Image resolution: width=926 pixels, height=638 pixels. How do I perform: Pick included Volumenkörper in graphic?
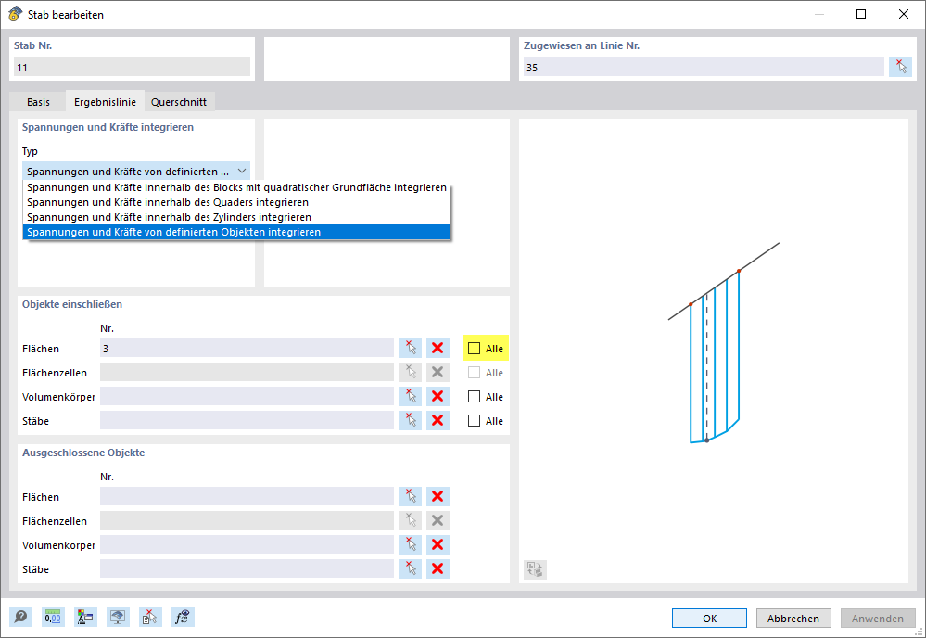[x=410, y=396]
